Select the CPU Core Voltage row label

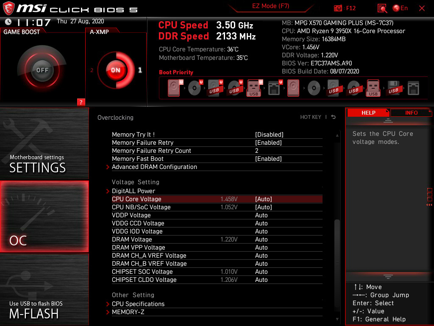coord(136,199)
